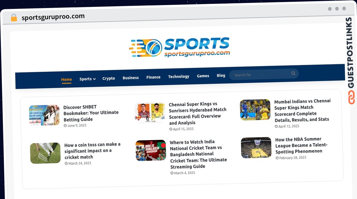Read Where to Watch India cricket article
Screen dimensions: 357x199
pyautogui.click(x=198, y=154)
